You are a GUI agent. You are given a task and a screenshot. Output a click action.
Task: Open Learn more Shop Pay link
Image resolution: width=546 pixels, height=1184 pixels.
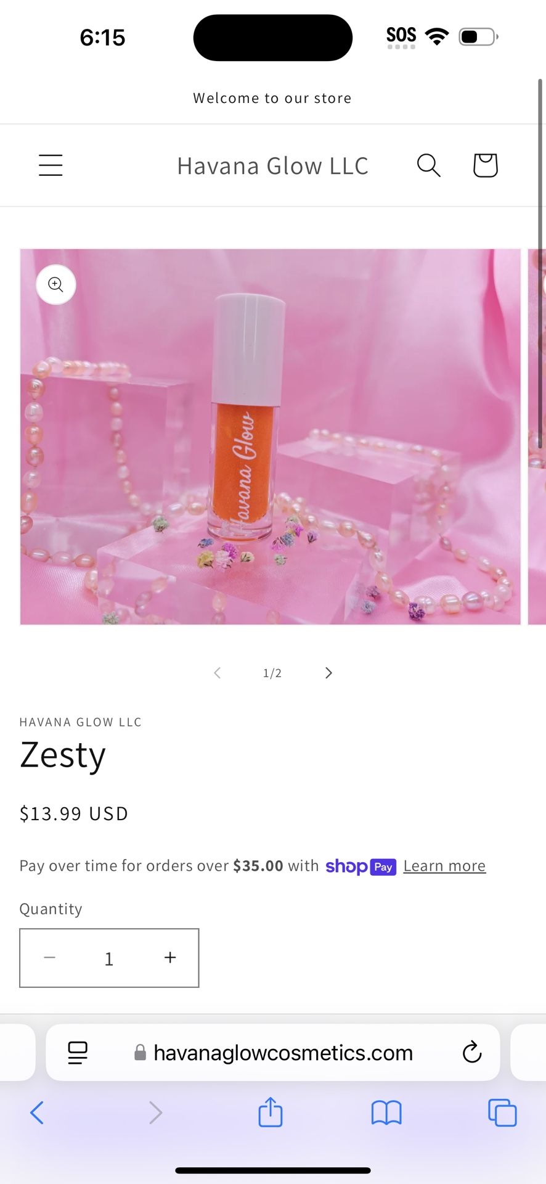click(x=444, y=866)
